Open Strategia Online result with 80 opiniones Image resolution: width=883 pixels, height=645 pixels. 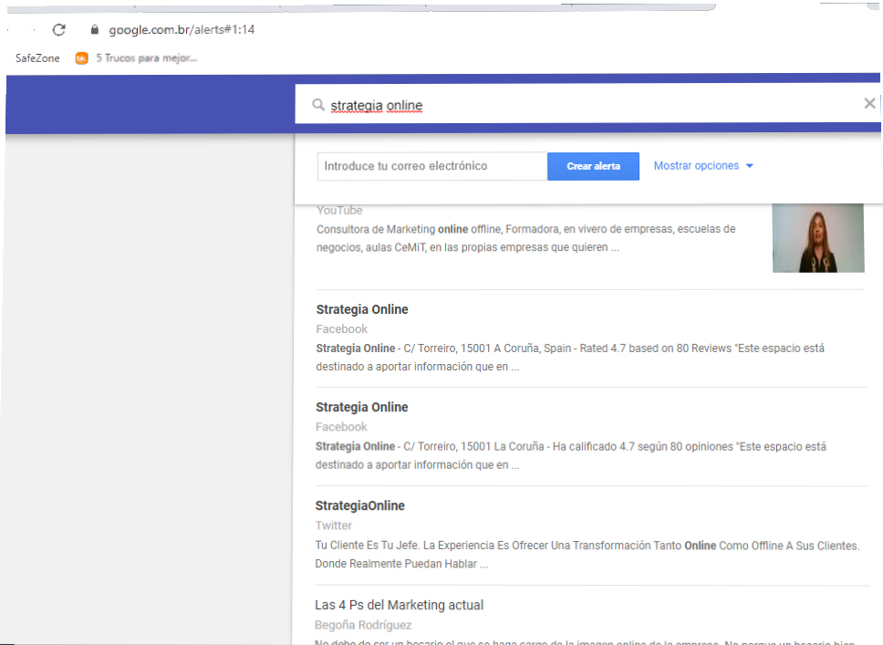(x=361, y=407)
